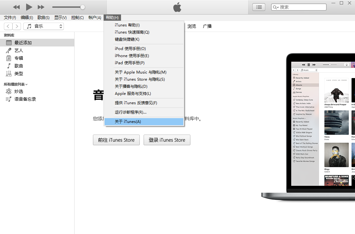Click the 前往 iTunes Store button
The image size is (355, 234).
(x=116, y=140)
